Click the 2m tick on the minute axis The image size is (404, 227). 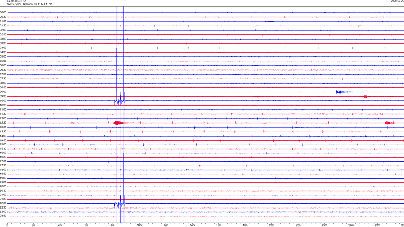tap(34, 225)
